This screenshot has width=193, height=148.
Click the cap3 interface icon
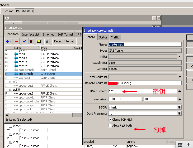click(x=16, y=54)
